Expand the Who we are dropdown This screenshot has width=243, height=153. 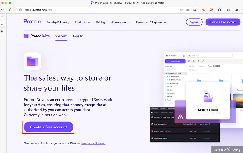pyautogui.click(x=120, y=22)
